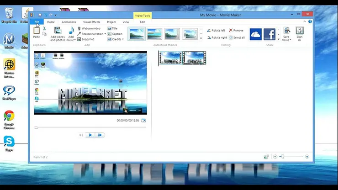
Task: Share to OneDrive cloud icon
Action: [x=256, y=34]
